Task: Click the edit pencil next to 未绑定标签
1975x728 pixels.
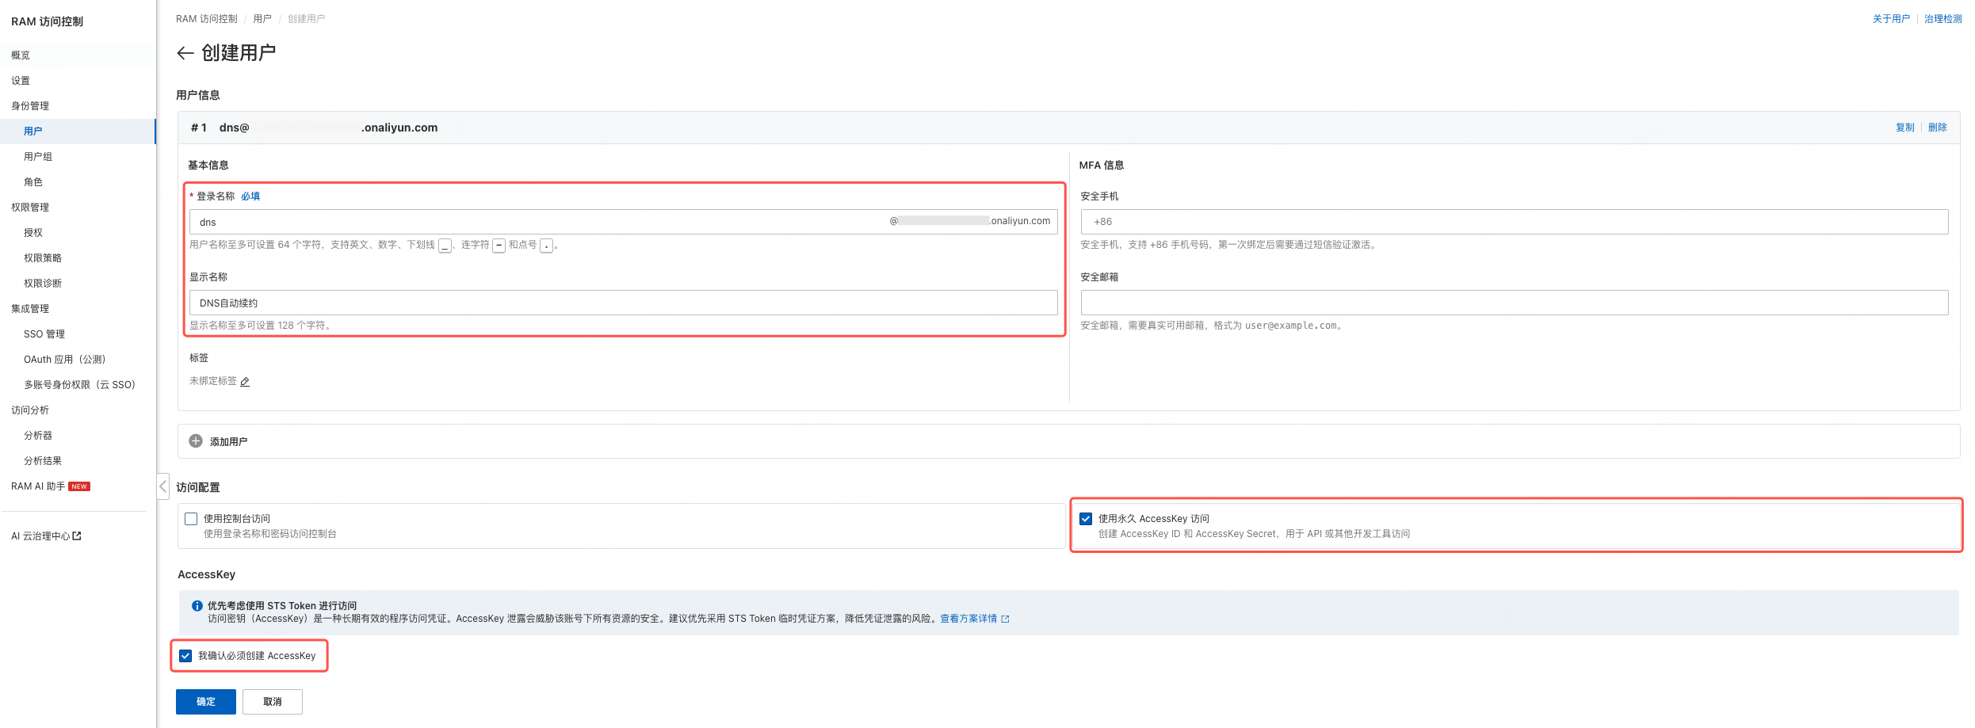Action: click(x=245, y=382)
